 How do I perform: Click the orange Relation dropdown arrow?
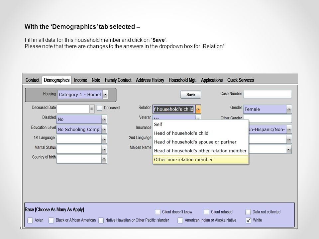click(x=198, y=109)
